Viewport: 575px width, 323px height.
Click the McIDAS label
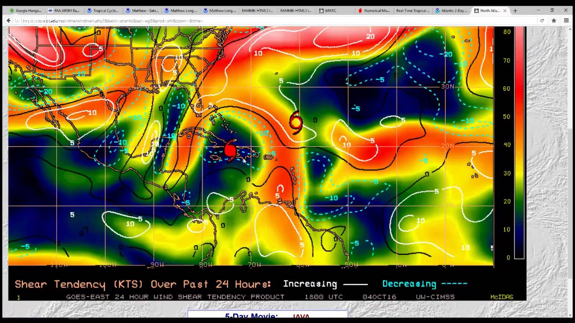(502, 297)
